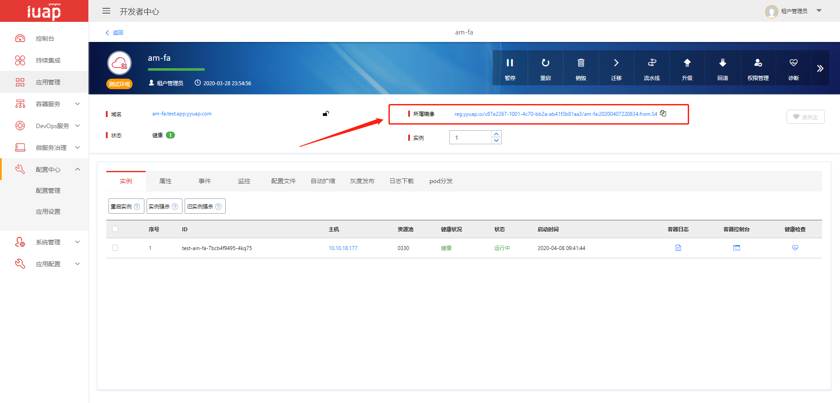The width and height of the screenshot is (840, 403).
Task: Copy the image address icon
Action: pyautogui.click(x=663, y=113)
